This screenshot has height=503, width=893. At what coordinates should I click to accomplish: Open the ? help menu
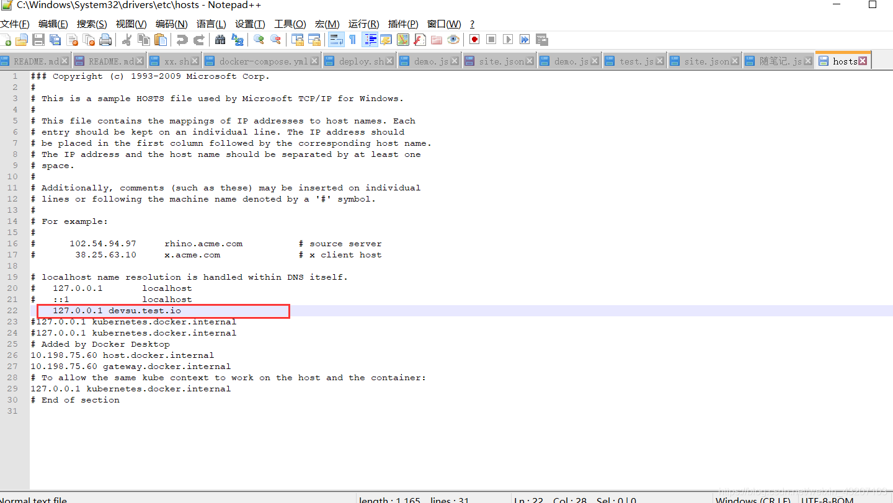[x=472, y=24]
